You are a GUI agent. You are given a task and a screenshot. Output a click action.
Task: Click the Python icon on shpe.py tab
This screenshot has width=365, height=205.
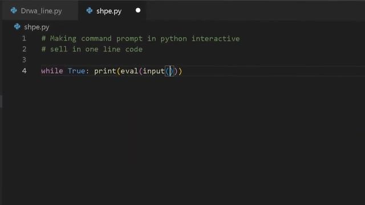tap(90, 10)
